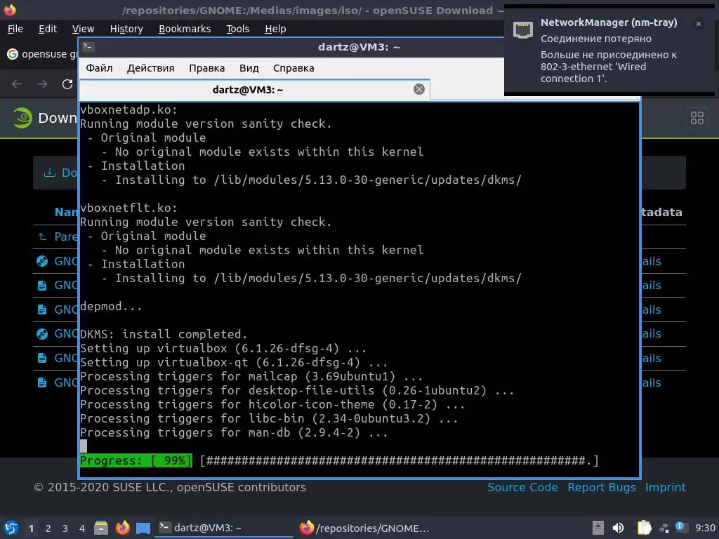Open the removable media eject tray icon
This screenshot has width=719, height=539.
click(x=598, y=528)
